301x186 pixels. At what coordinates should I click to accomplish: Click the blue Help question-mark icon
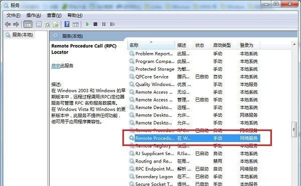[x=67, y=24]
